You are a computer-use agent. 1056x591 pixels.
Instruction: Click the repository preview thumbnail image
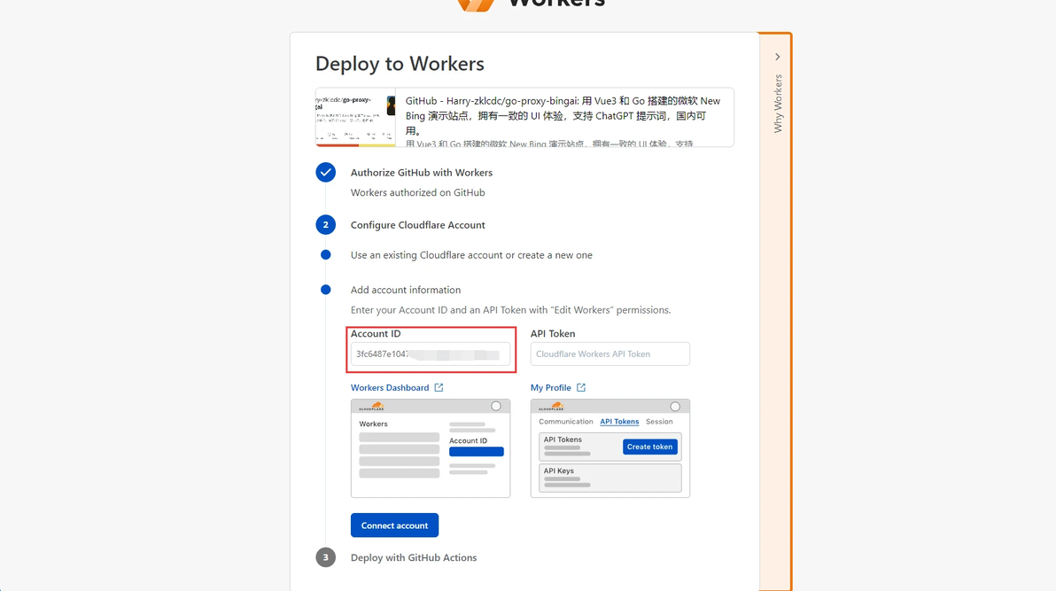[355, 117]
